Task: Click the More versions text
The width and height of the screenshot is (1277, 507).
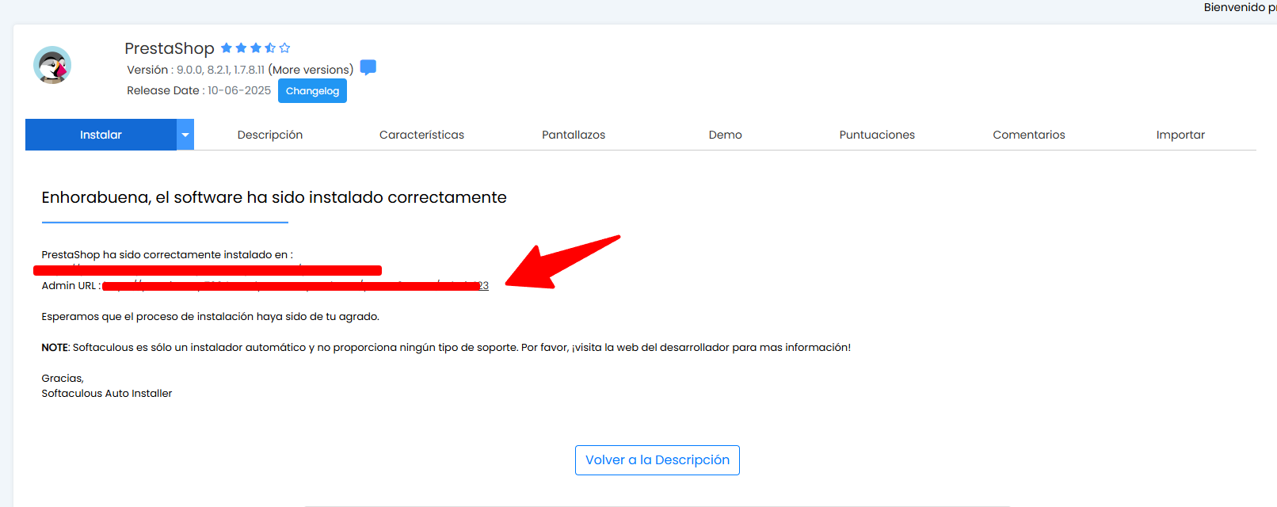Action: (x=311, y=70)
